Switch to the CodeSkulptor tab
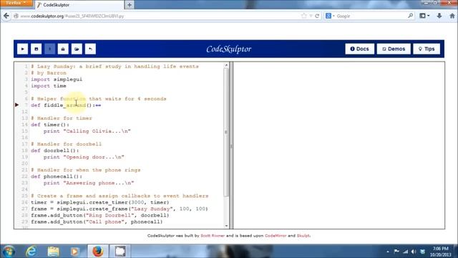This screenshot has height=258, width=458. (x=79, y=5)
